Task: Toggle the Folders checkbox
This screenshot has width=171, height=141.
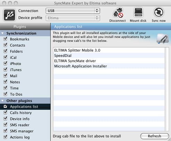Action: (6, 51)
